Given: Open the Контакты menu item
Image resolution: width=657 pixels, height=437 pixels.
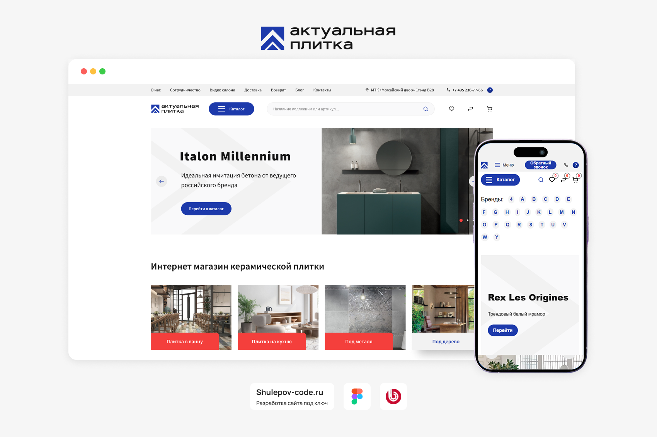Looking at the screenshot, I should 322,90.
